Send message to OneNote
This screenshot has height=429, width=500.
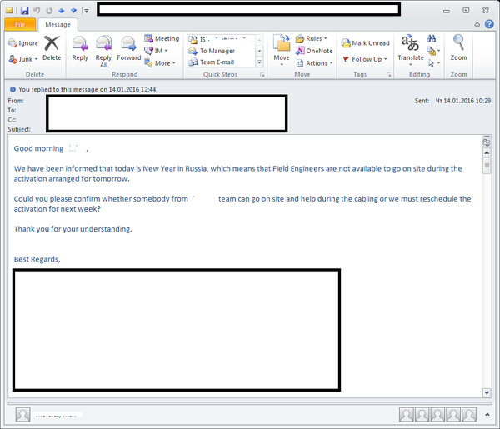pos(314,51)
